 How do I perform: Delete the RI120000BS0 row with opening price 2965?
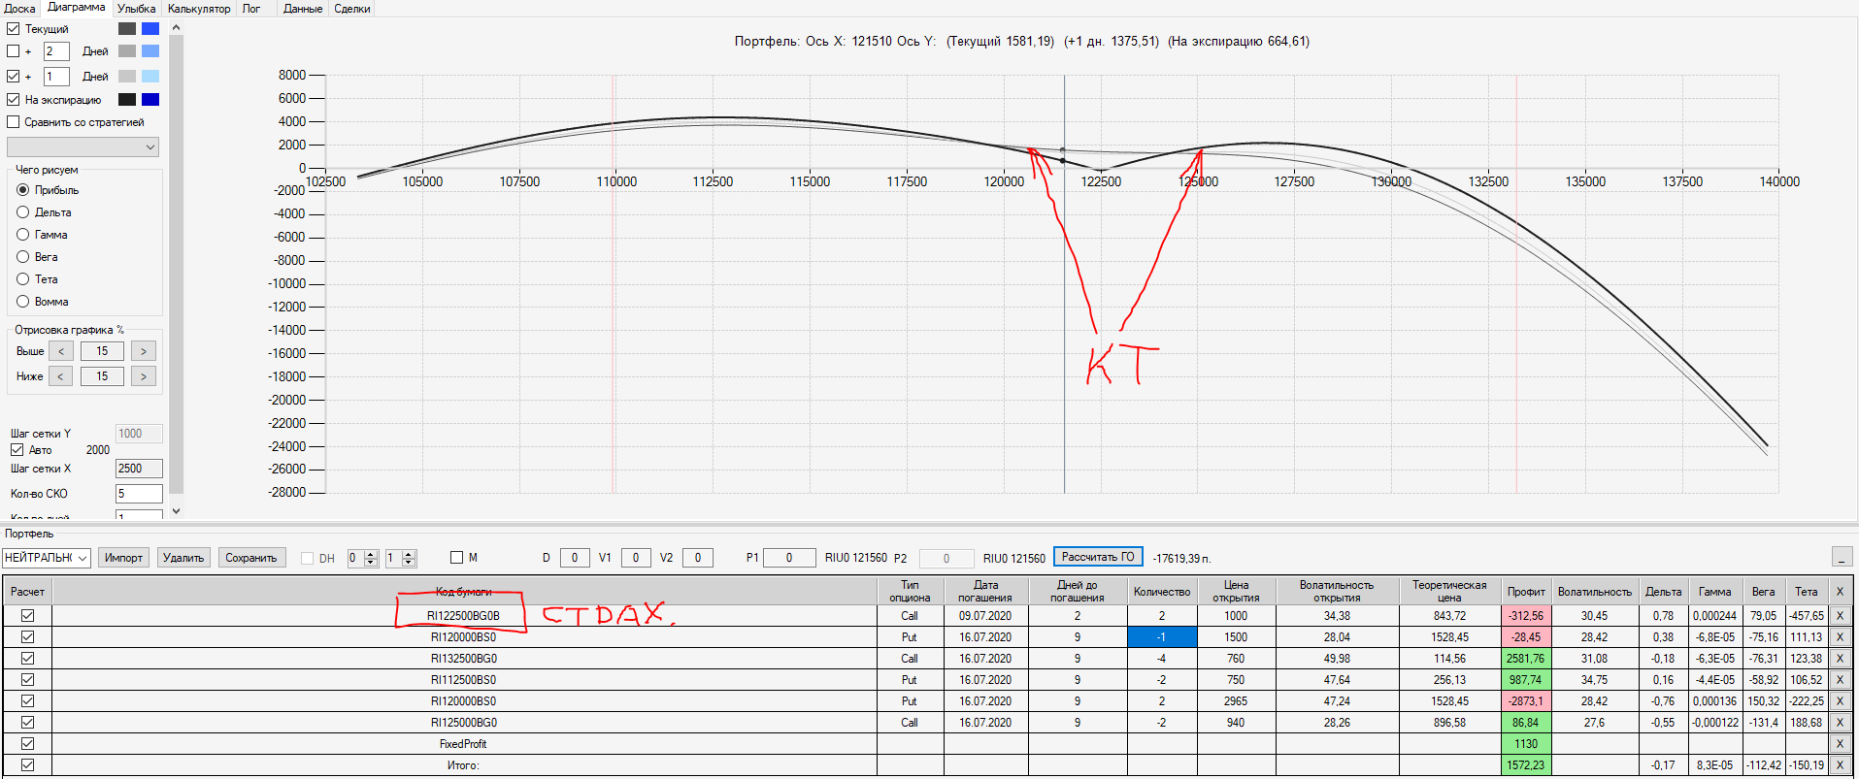tap(1840, 701)
